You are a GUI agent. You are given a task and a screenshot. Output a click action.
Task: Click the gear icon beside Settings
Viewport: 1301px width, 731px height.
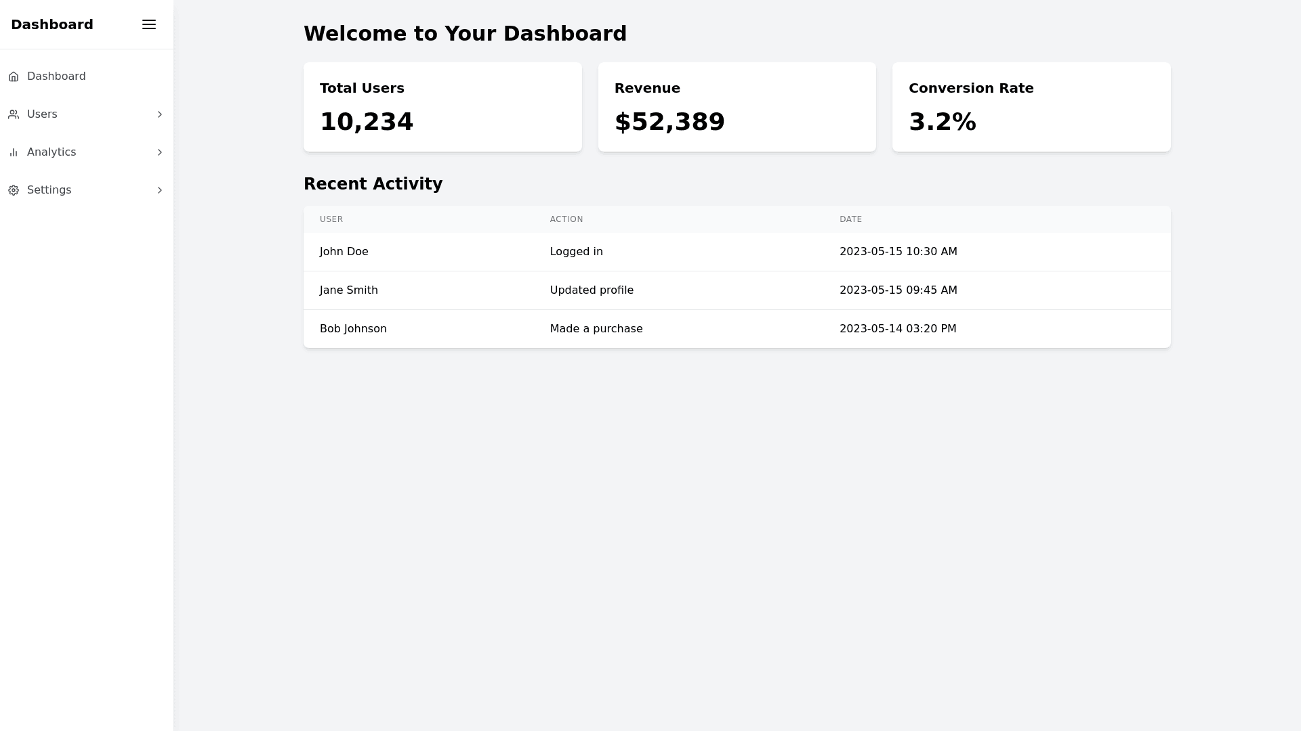pyautogui.click(x=14, y=190)
